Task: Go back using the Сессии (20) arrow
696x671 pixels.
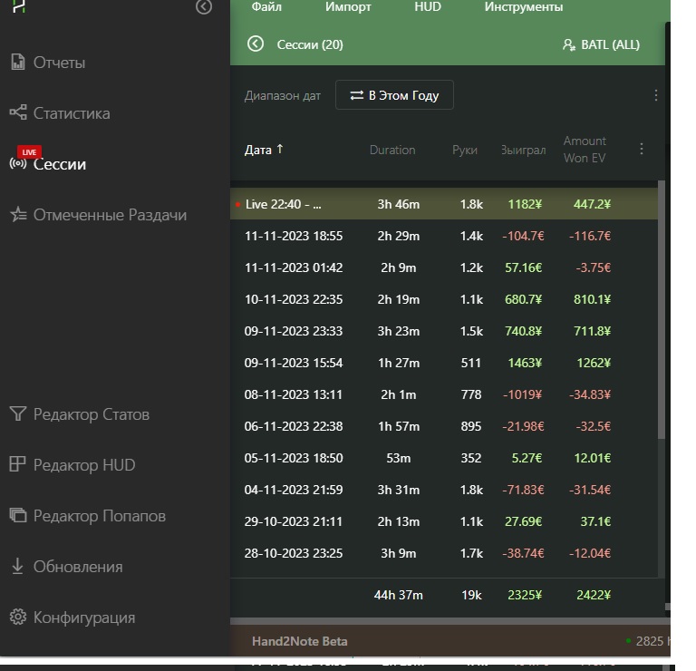Action: 256,44
